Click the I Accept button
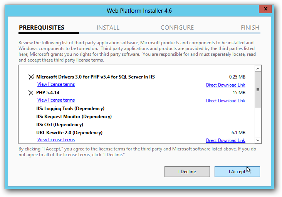This screenshot has height=197, width=282. pyautogui.click(x=237, y=172)
